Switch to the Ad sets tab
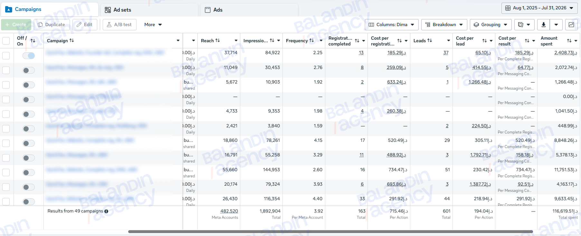Image resolution: width=581 pixels, height=236 pixels. point(149,10)
